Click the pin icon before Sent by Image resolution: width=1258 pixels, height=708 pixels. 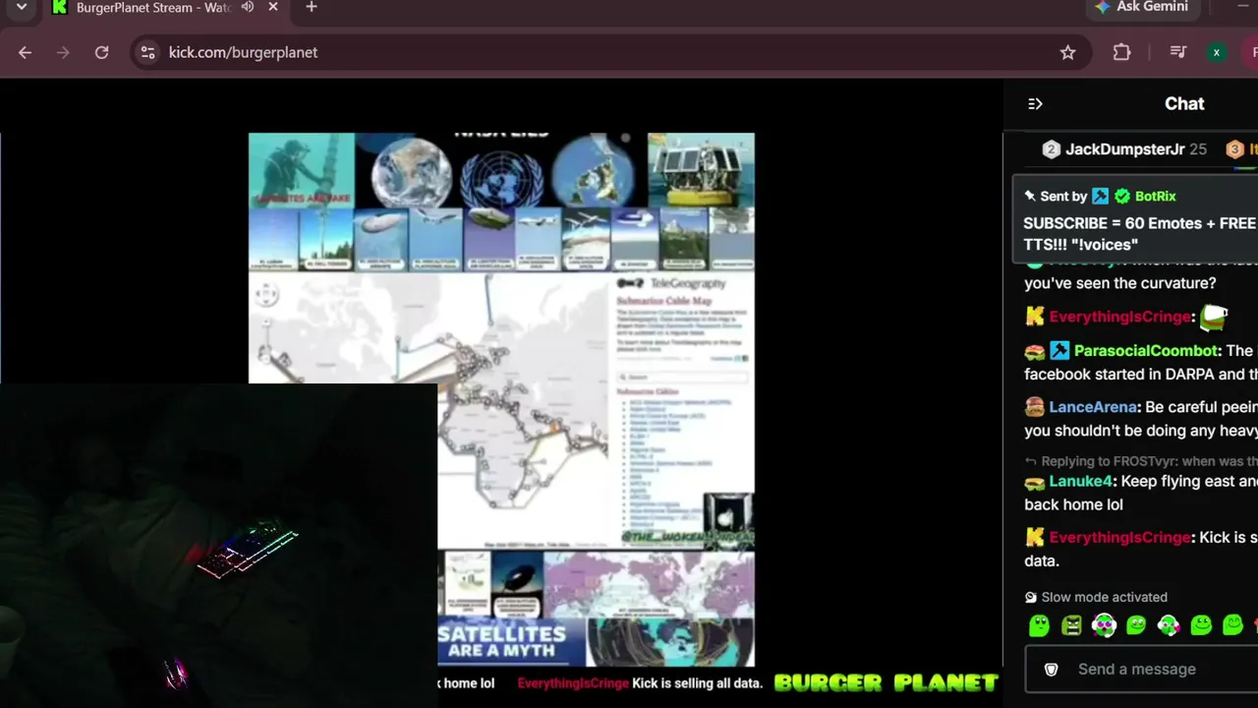click(1030, 196)
